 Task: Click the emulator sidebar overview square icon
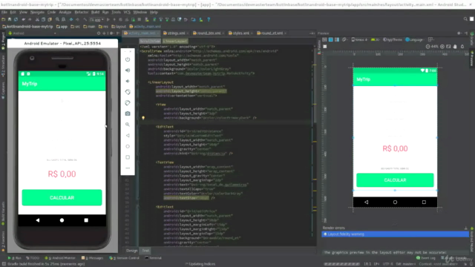coord(128,157)
